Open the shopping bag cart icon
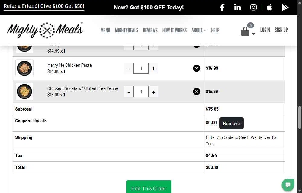The height and width of the screenshot is (193, 302). pos(245,32)
